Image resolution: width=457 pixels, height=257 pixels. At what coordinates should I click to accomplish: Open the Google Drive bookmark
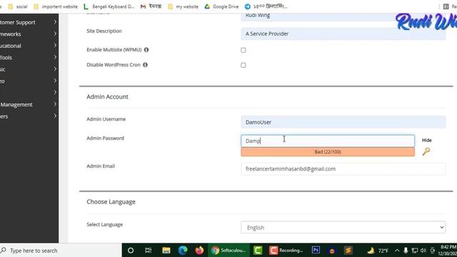tap(221, 6)
